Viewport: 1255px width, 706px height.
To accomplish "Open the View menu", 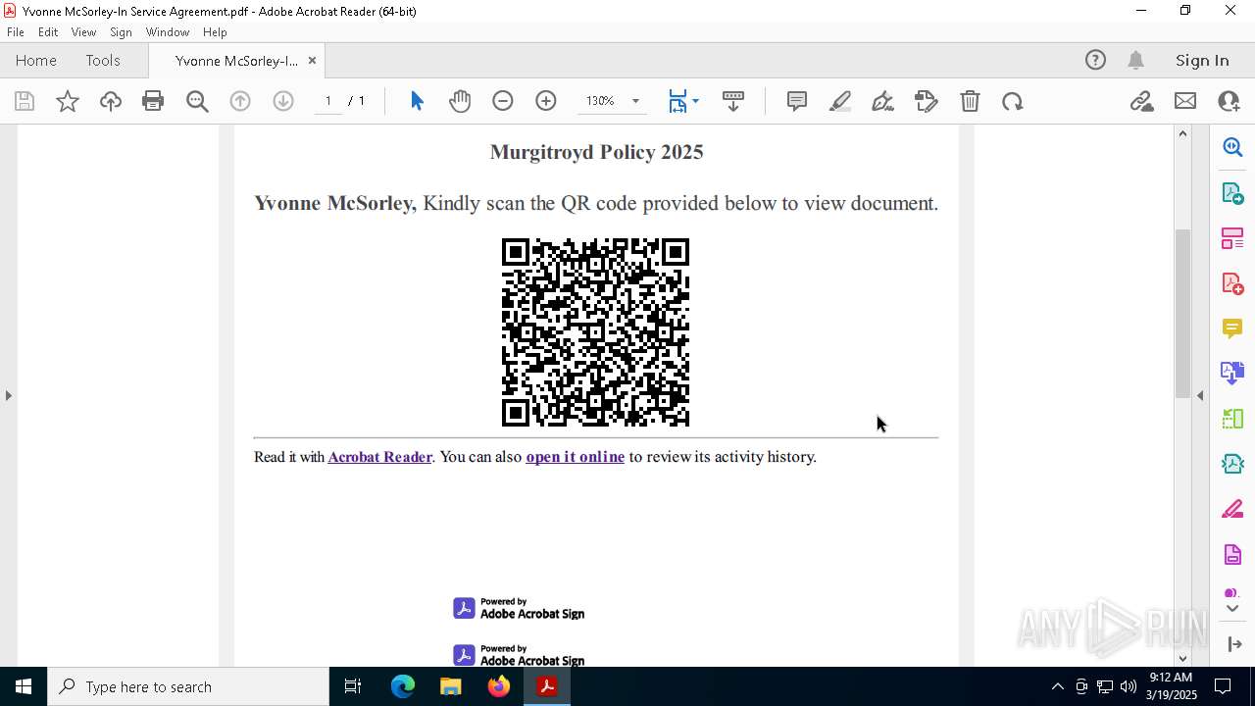I will pyautogui.click(x=83, y=32).
